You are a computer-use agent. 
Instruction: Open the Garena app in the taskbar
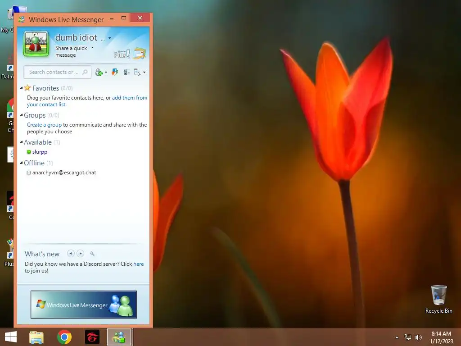tap(92, 337)
